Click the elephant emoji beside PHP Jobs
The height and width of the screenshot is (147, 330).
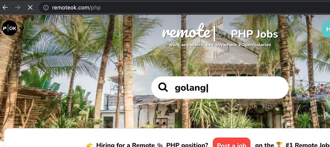coord(223,34)
